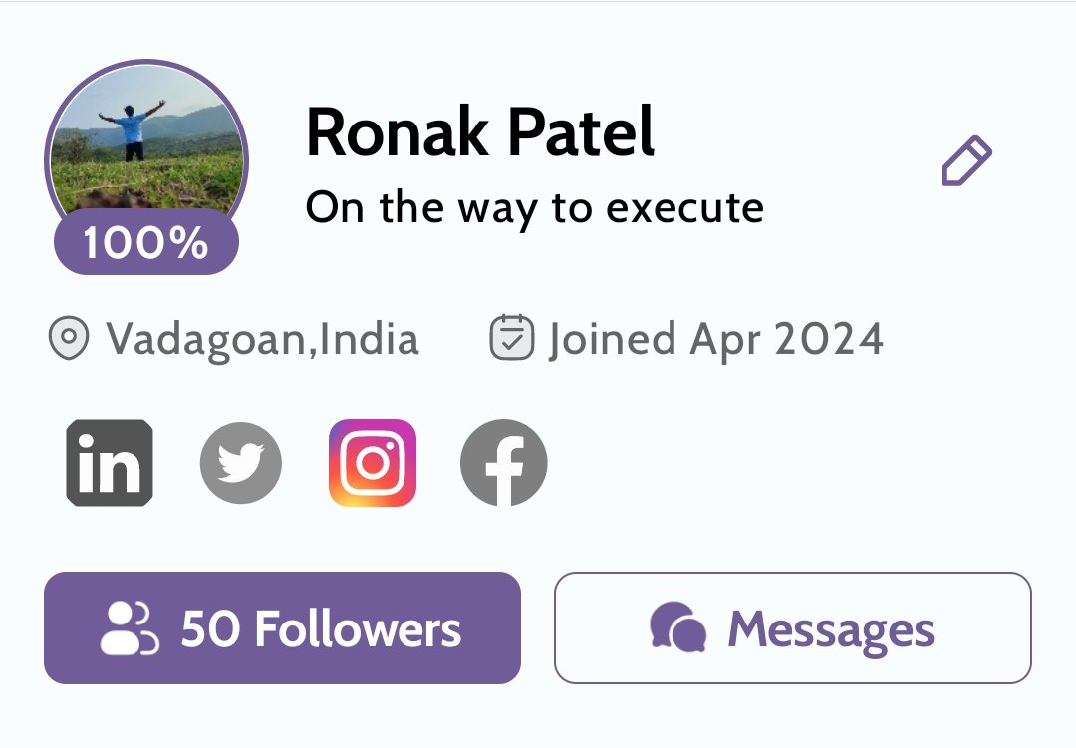Click the 'Joined Apr 2024' text

click(x=715, y=339)
